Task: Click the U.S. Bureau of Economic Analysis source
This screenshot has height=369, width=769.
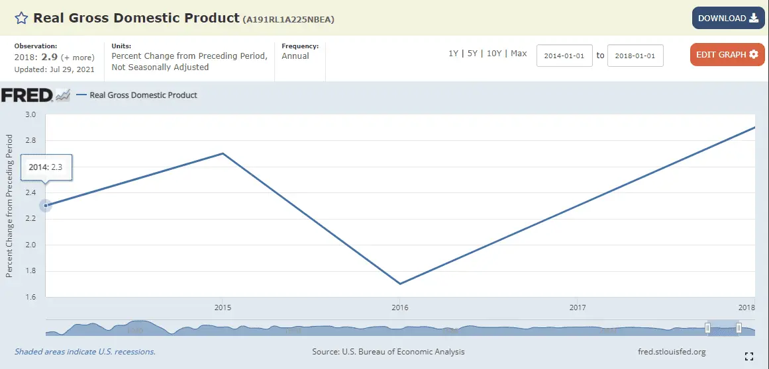Action: 388,352
